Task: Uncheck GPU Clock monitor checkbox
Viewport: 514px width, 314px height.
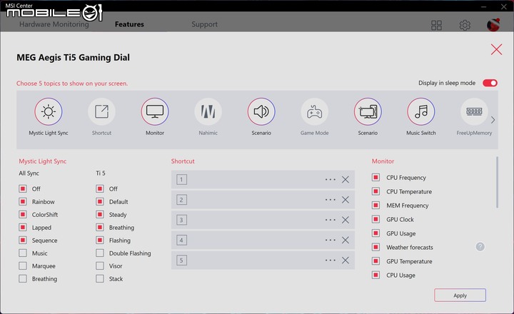Action: point(376,219)
